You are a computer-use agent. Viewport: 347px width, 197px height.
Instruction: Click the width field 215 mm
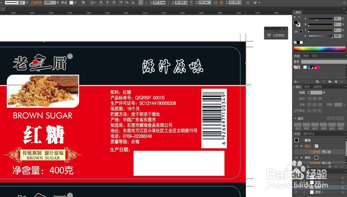click(204, 2)
